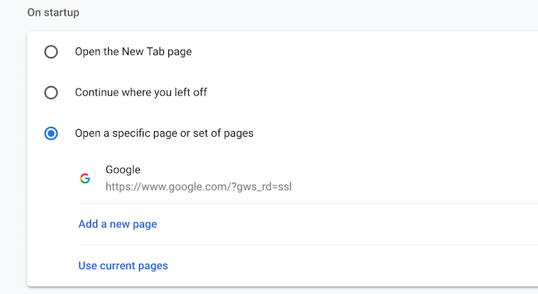This screenshot has height=294, width=538.
Task: Select the "Open the New Tab page" radio button
Action: pyautogui.click(x=51, y=52)
